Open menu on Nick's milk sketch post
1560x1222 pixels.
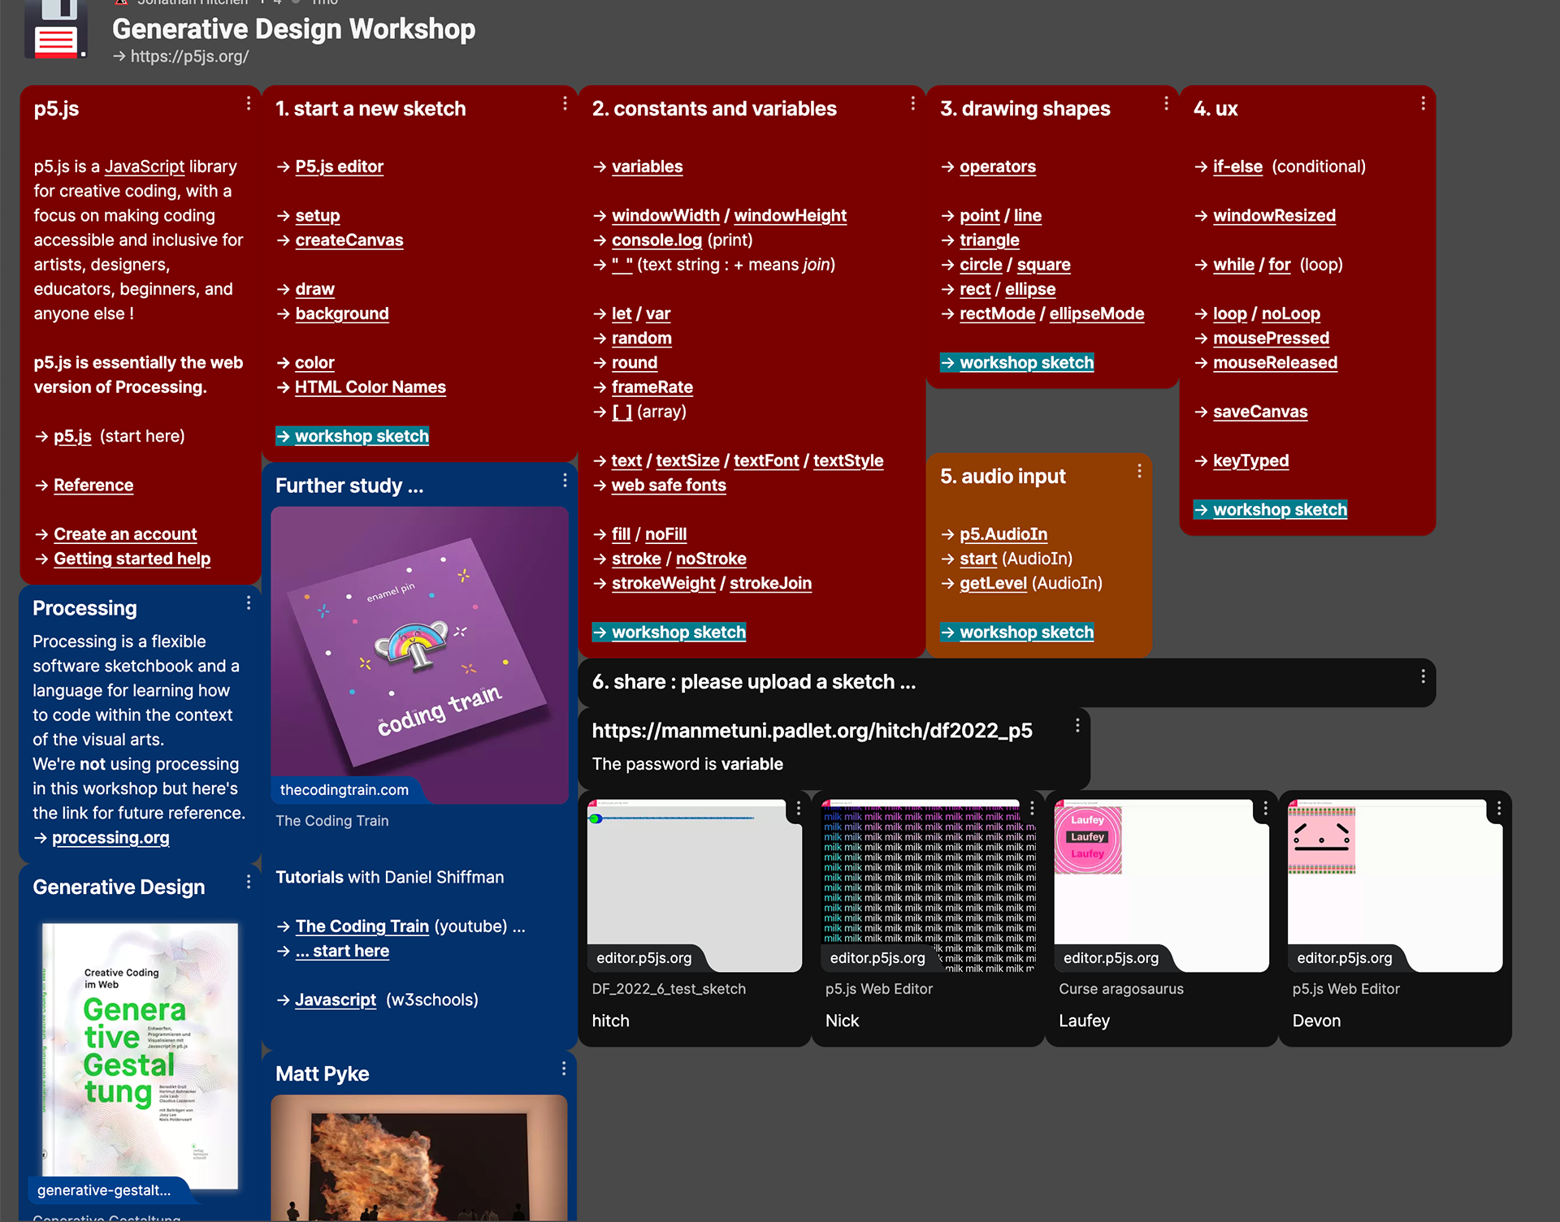pyautogui.click(x=1032, y=808)
